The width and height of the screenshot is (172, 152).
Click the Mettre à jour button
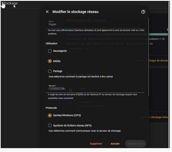point(135,143)
